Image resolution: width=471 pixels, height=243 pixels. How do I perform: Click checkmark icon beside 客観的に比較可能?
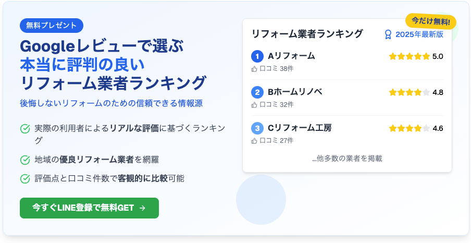[x=25, y=179]
